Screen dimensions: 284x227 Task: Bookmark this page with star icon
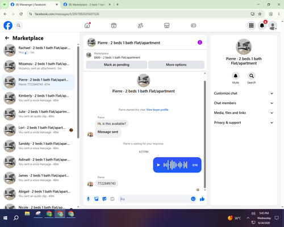(260, 14)
